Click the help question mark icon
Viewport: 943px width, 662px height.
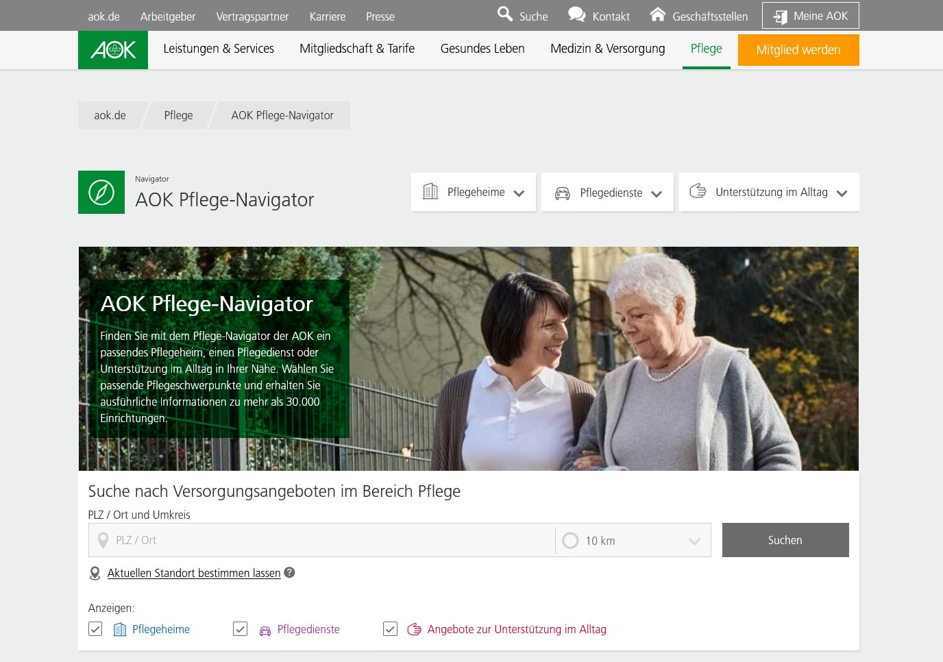tap(290, 573)
